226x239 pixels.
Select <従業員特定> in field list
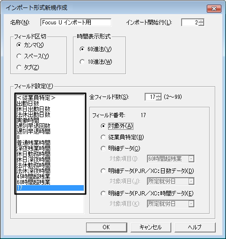point(50,98)
